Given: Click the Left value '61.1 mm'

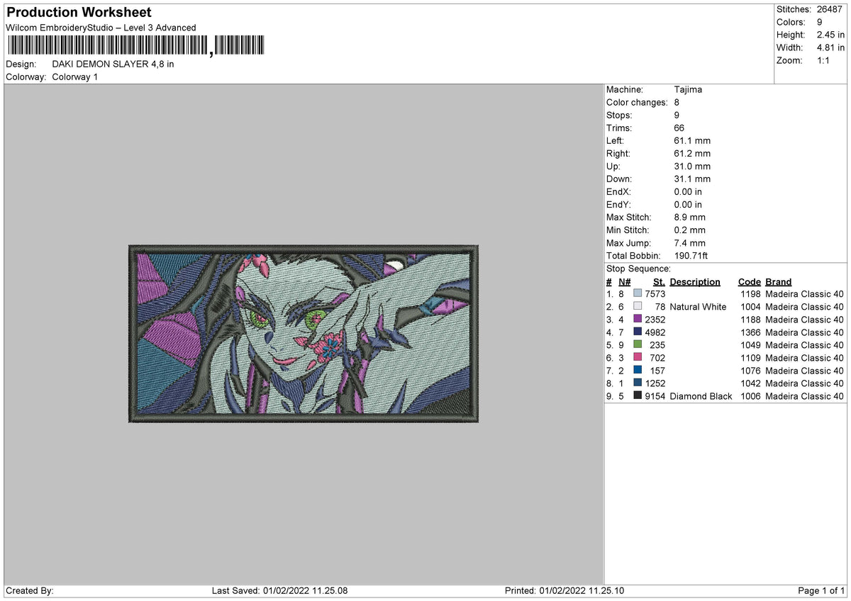Looking at the screenshot, I should tap(692, 141).
